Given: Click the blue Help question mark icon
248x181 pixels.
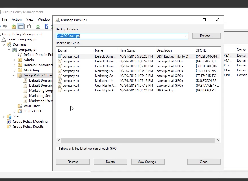Looking at the screenshot, I should coord(46,27).
